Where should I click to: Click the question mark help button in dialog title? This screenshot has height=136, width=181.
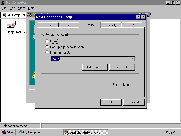tap(138, 17)
